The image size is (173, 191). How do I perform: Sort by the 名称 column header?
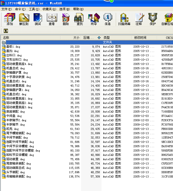tap(31, 38)
